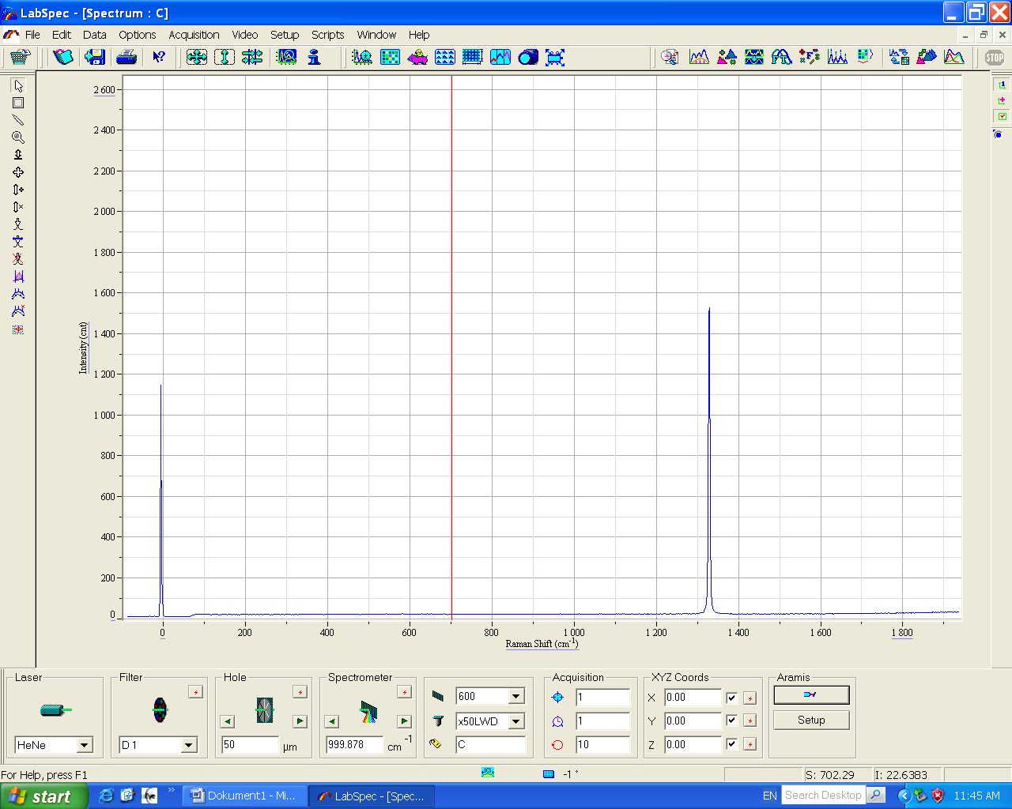Click the spectrum math formula icon

pos(810,57)
